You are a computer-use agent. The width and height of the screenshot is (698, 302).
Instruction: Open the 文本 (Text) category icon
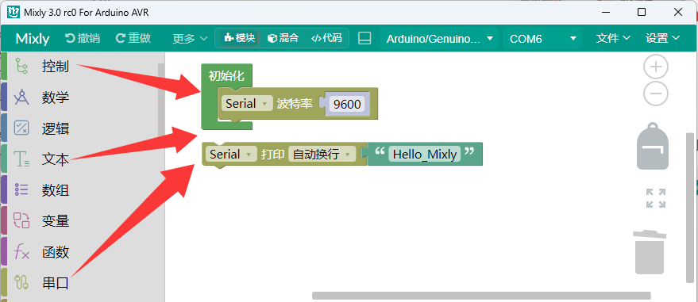point(21,159)
